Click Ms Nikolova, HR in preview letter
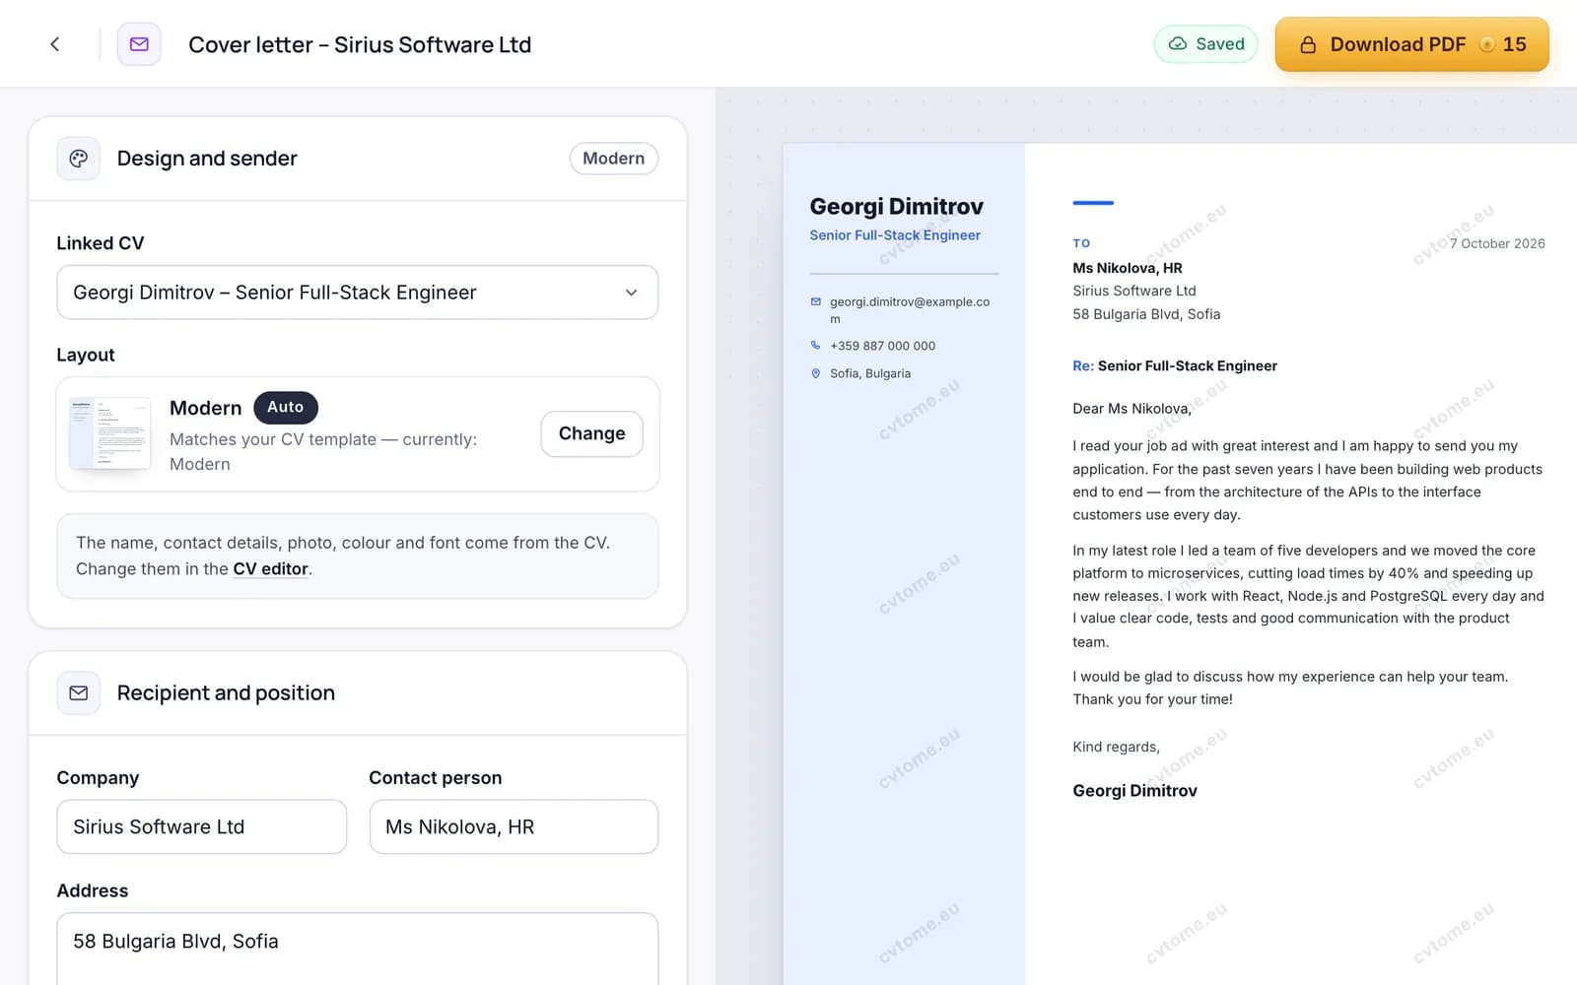This screenshot has width=1577, height=985. [x=1128, y=268]
